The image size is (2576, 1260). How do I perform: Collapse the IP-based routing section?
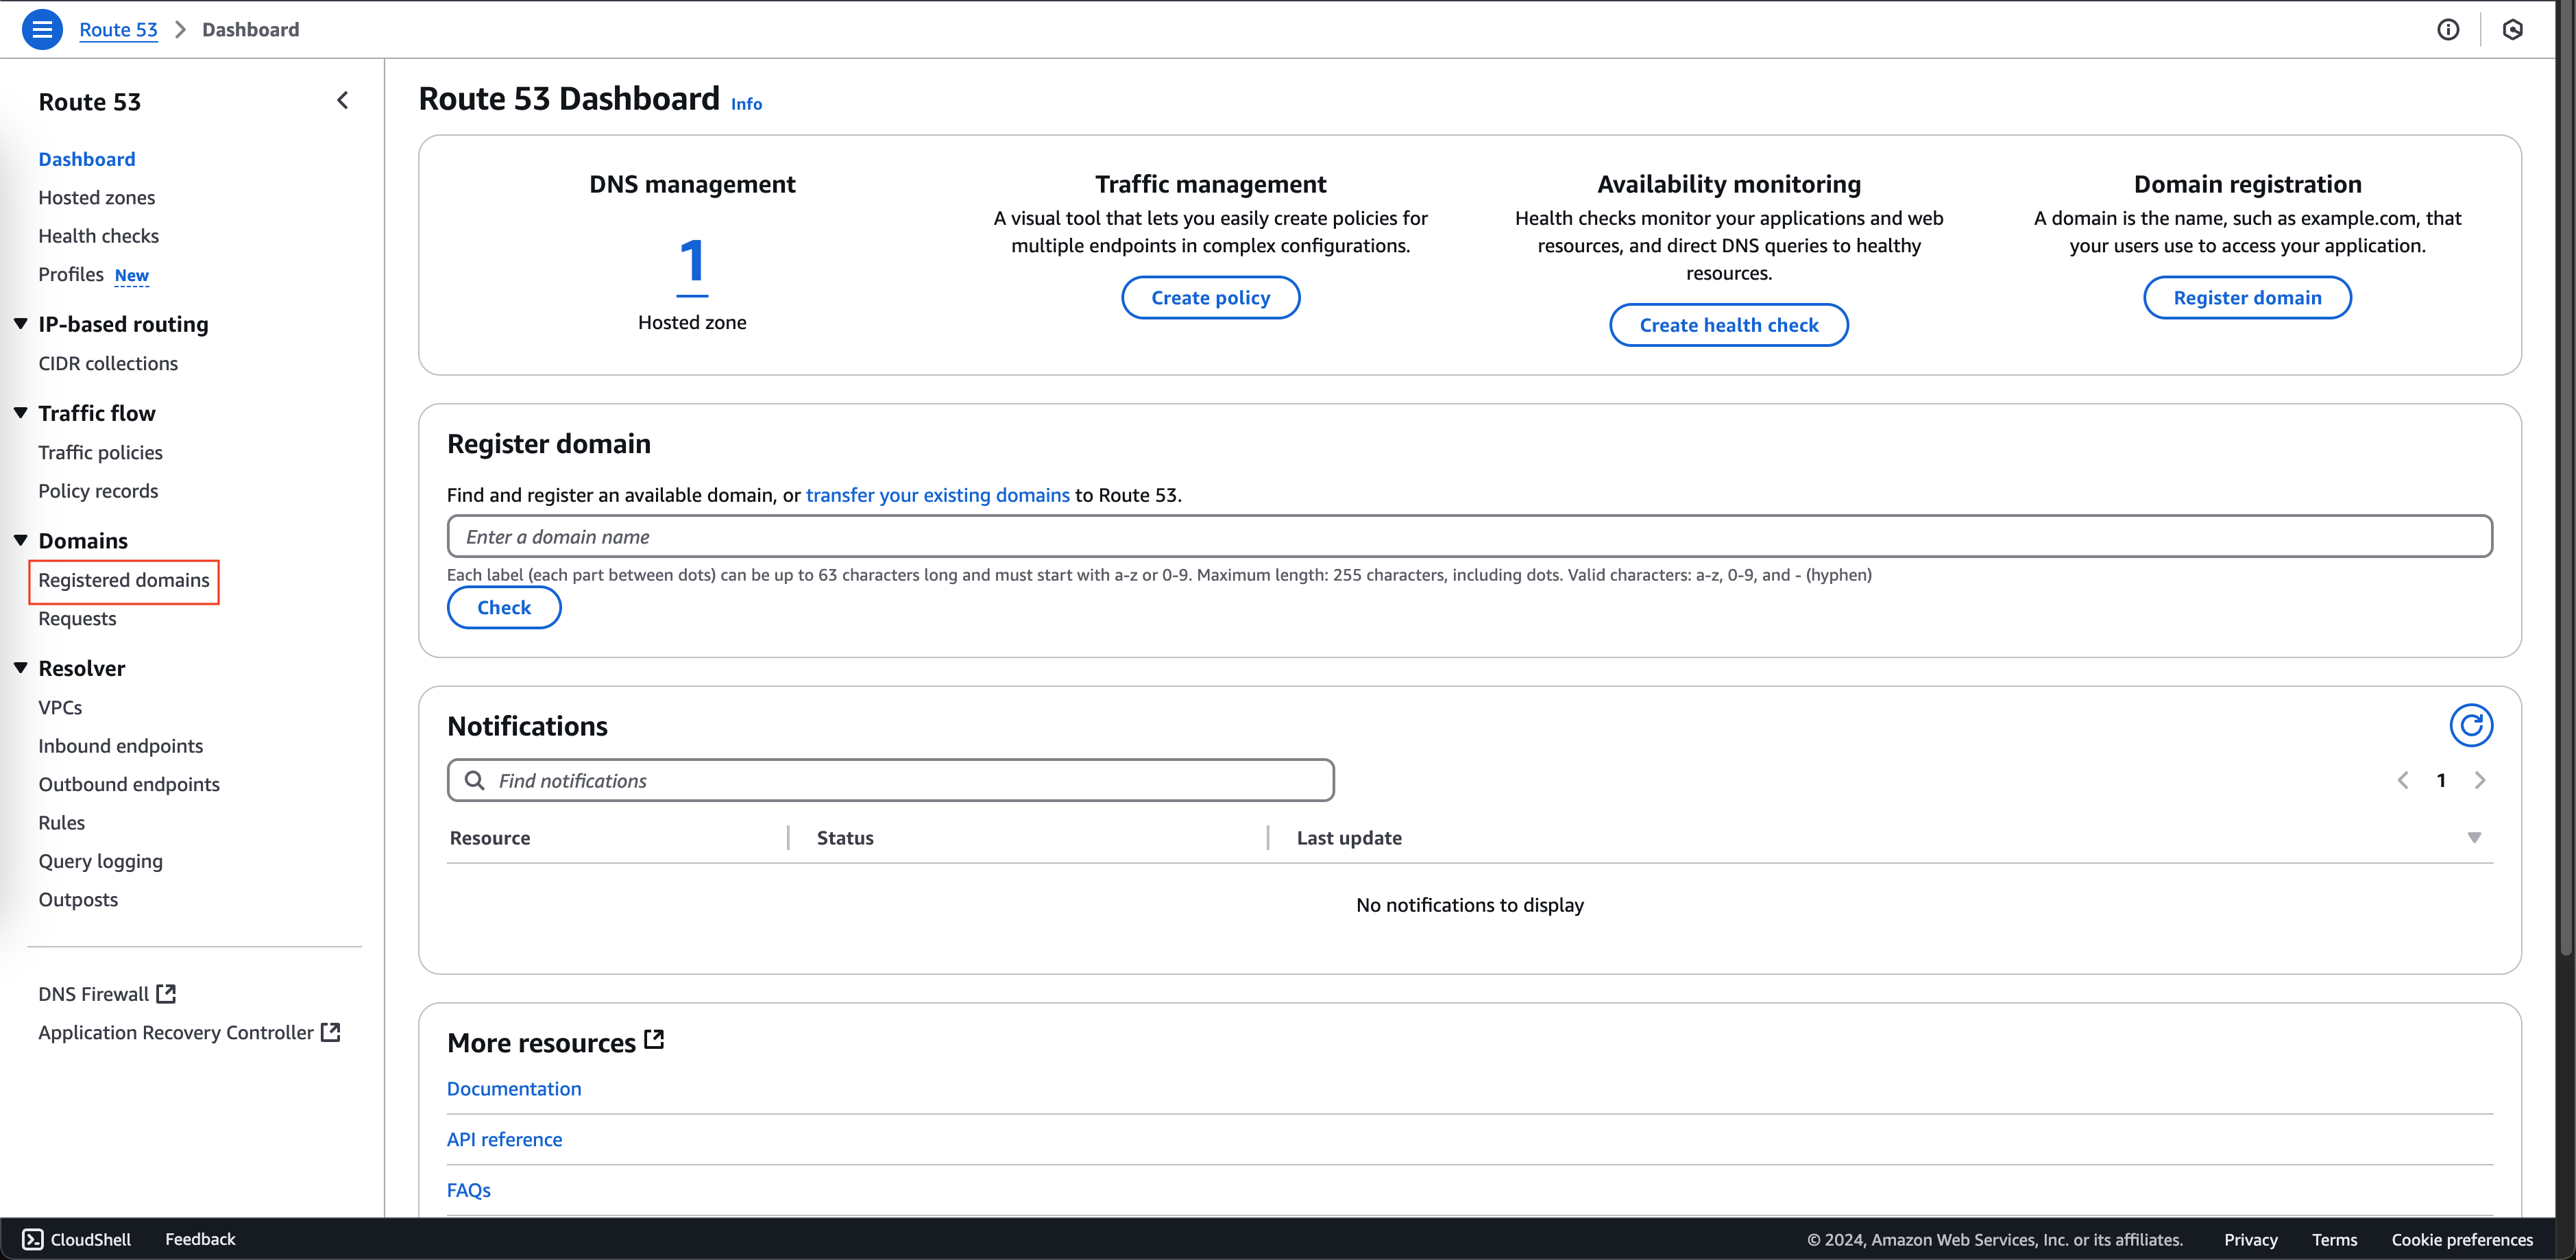pyautogui.click(x=20, y=323)
